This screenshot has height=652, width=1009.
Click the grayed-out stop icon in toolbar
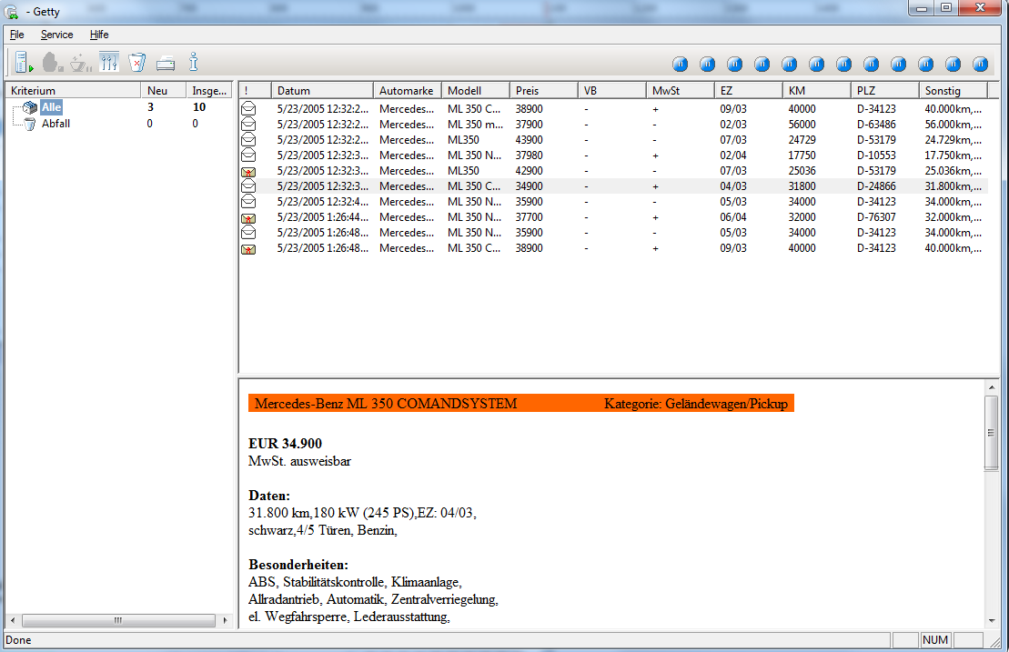pyautogui.click(x=52, y=63)
